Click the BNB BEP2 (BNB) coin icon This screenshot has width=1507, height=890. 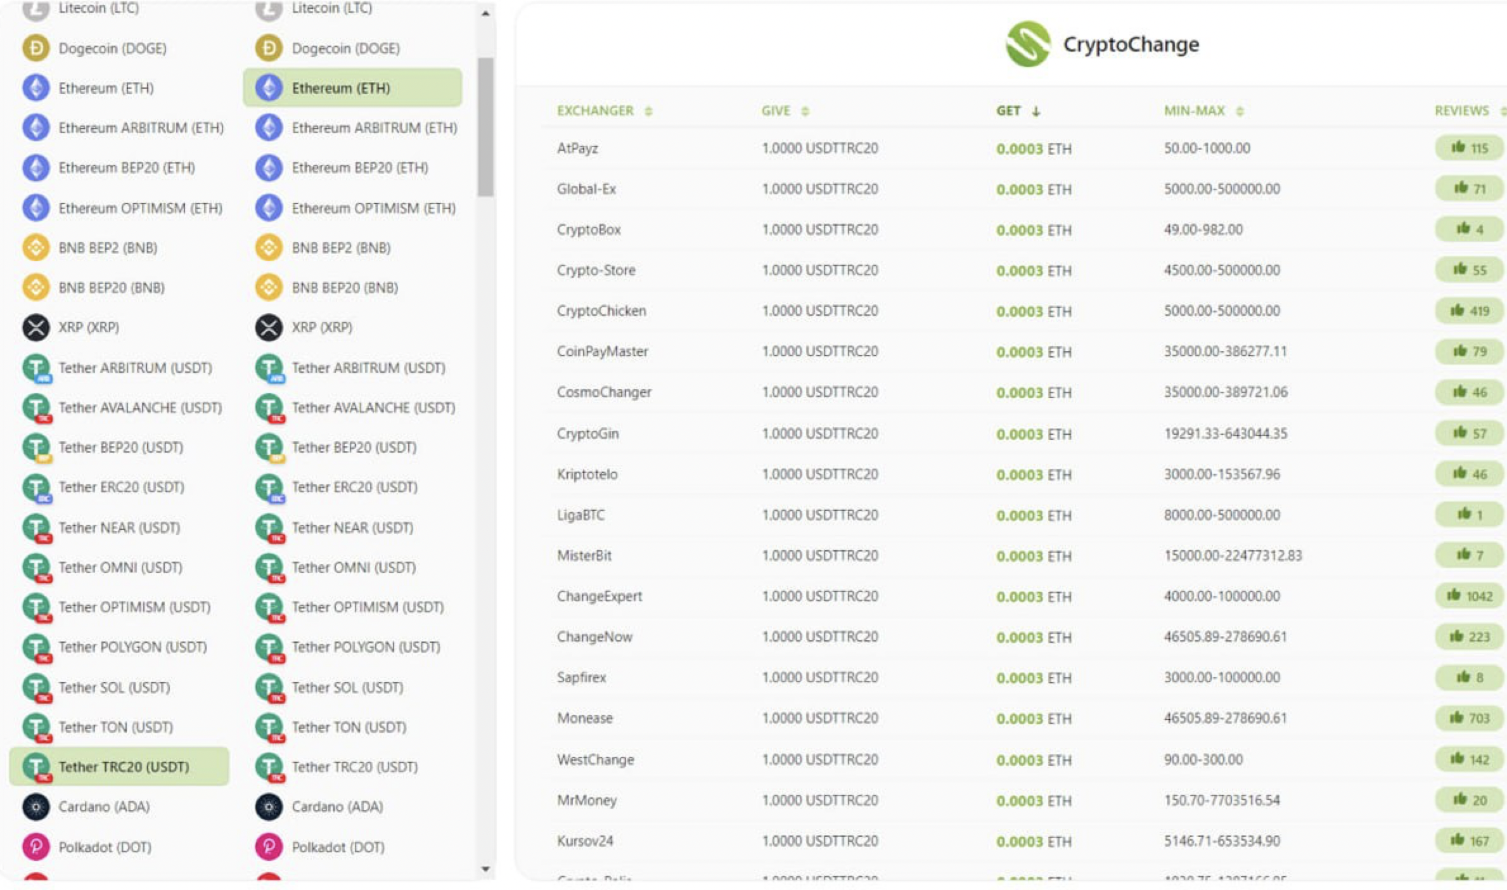36,247
